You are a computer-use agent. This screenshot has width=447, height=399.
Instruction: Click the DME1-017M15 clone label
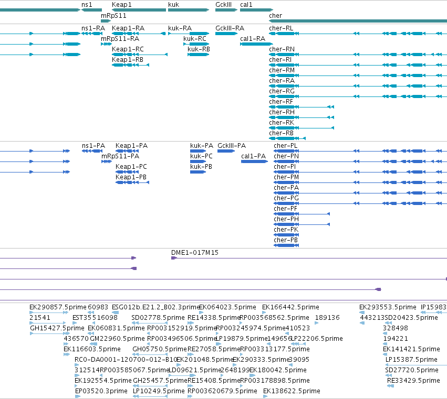tap(195, 253)
